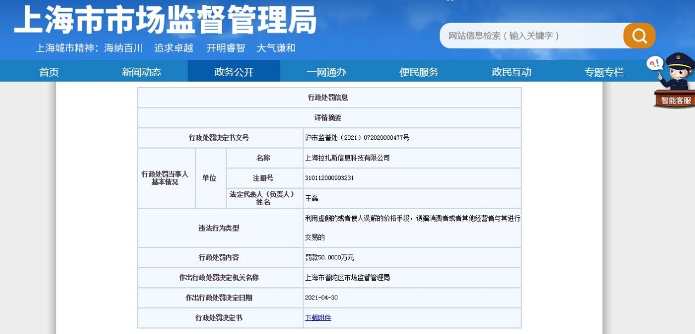Switch to the 专题专栏 section

(x=604, y=72)
